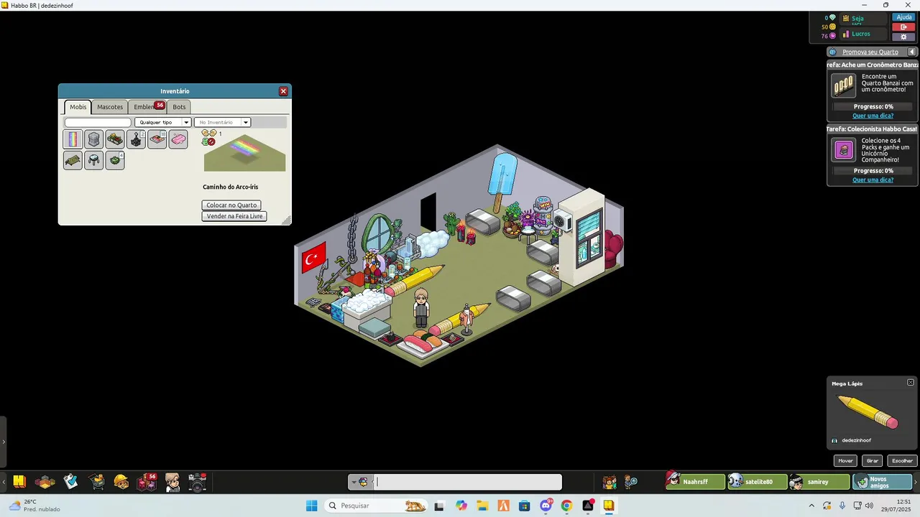Screen dimensions: 920x517
Task: Open chat with friend satelite80
Action: [758, 482]
